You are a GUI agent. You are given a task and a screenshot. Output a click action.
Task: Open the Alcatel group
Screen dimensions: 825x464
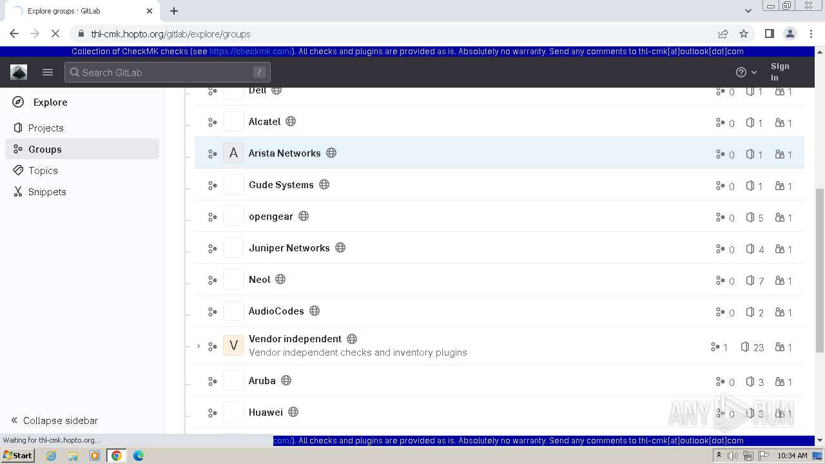click(x=265, y=121)
